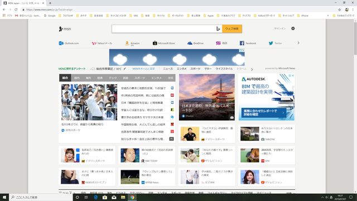Open MSN settings gear

(x=293, y=28)
